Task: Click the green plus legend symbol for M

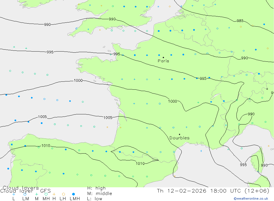Action: (x=36, y=194)
